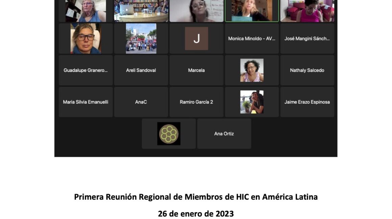
Task: Select the Nathaly Salcedo participant tile
Action: 307,70
